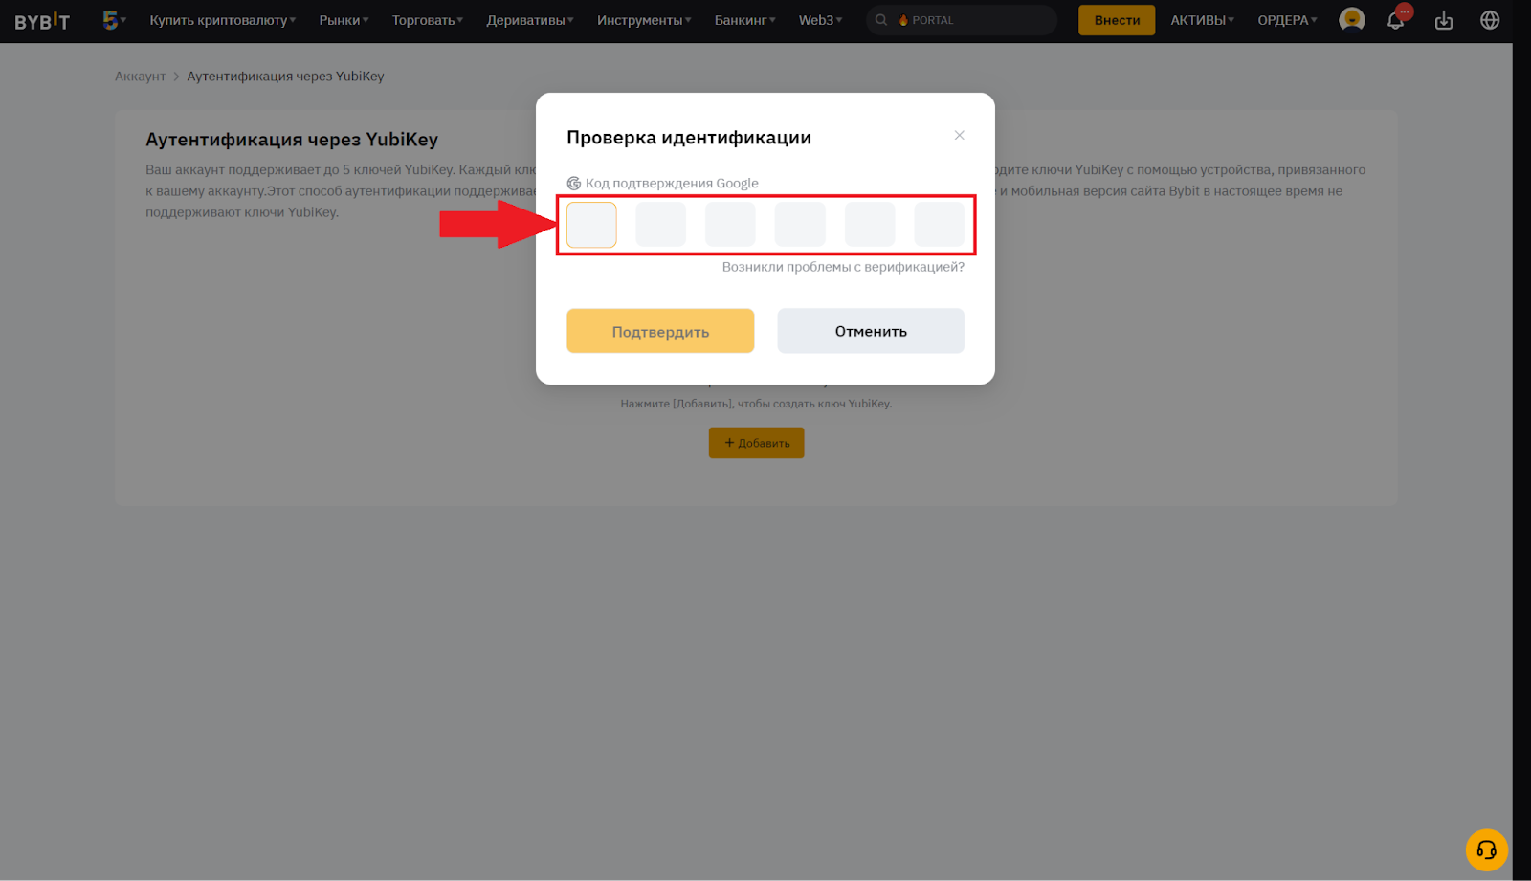This screenshot has width=1531, height=881.
Task: Expand the Торговать menu
Action: [427, 20]
